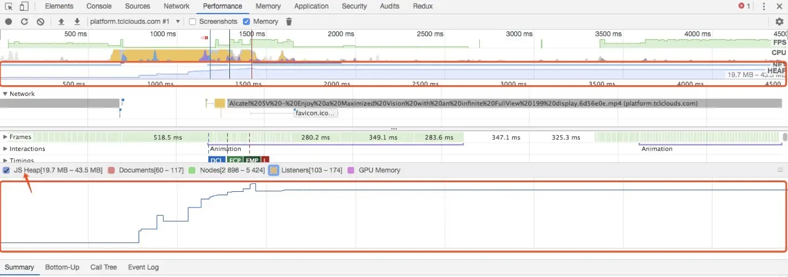Open the platform.tclclouds.com #1 recording dropdown
788x277 pixels.
click(x=134, y=22)
